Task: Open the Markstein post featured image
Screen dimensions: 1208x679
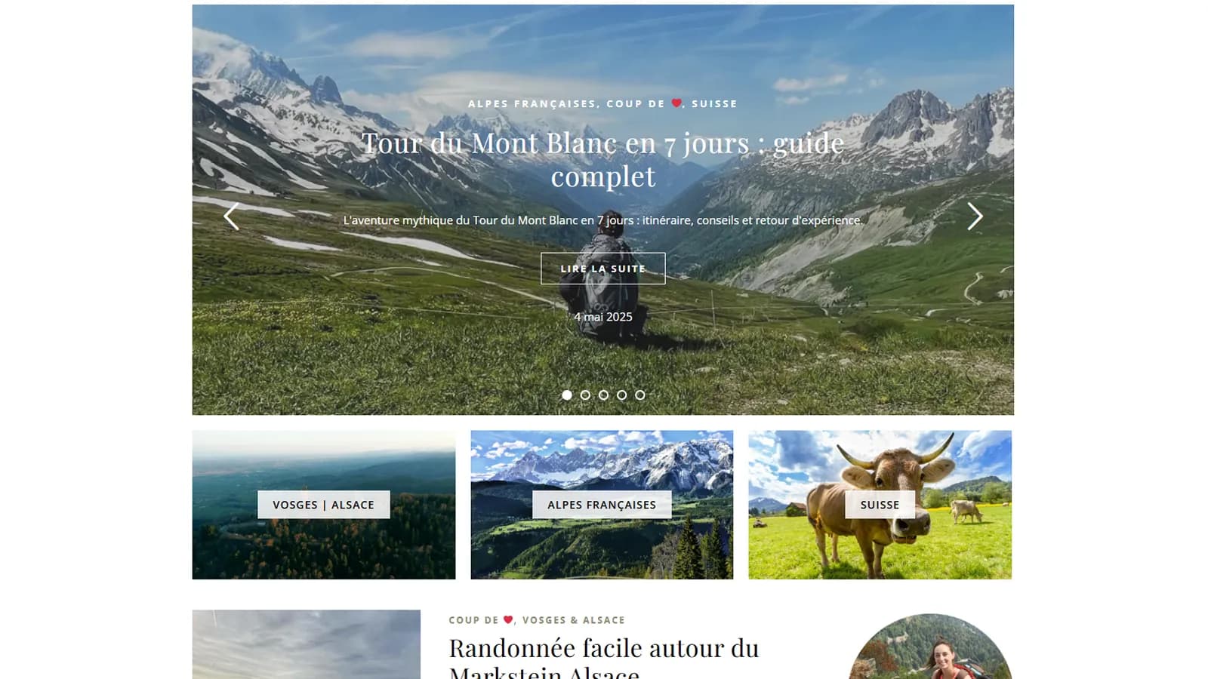Action: click(x=307, y=644)
